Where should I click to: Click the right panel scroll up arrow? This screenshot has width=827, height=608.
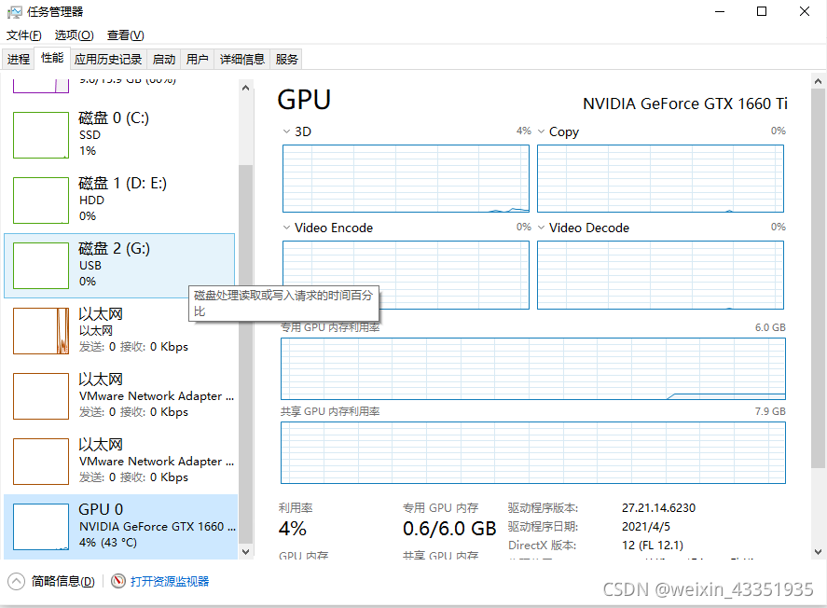click(818, 81)
